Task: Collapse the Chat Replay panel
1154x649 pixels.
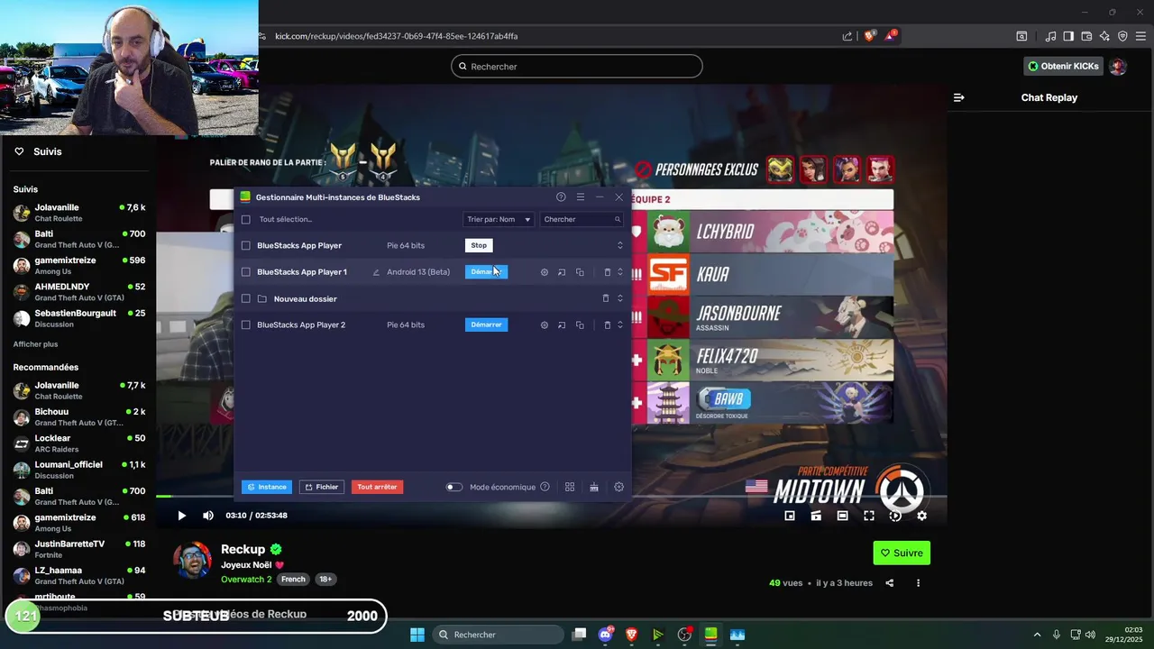Action: (958, 97)
